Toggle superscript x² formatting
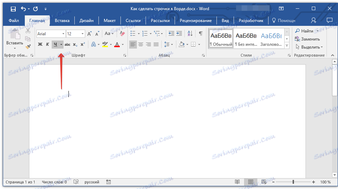 point(83,44)
